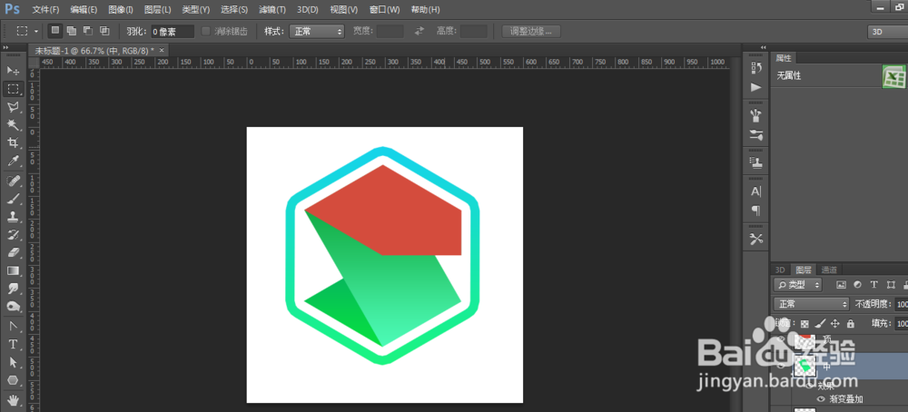Open the 文件(F) menu
Viewport: 908px width, 412px height.
pyautogui.click(x=45, y=10)
